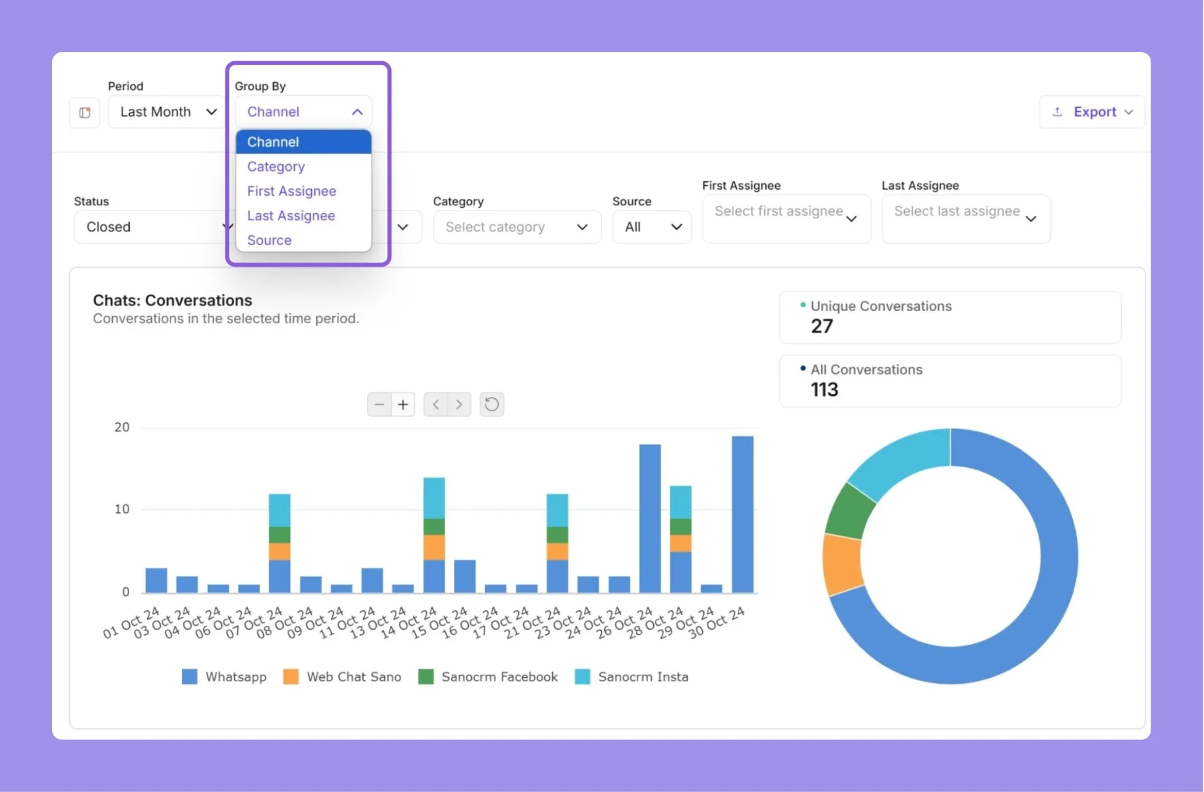Select First Assignee in Group By list
Viewport: 1204px width, 792px height.
[x=304, y=191]
